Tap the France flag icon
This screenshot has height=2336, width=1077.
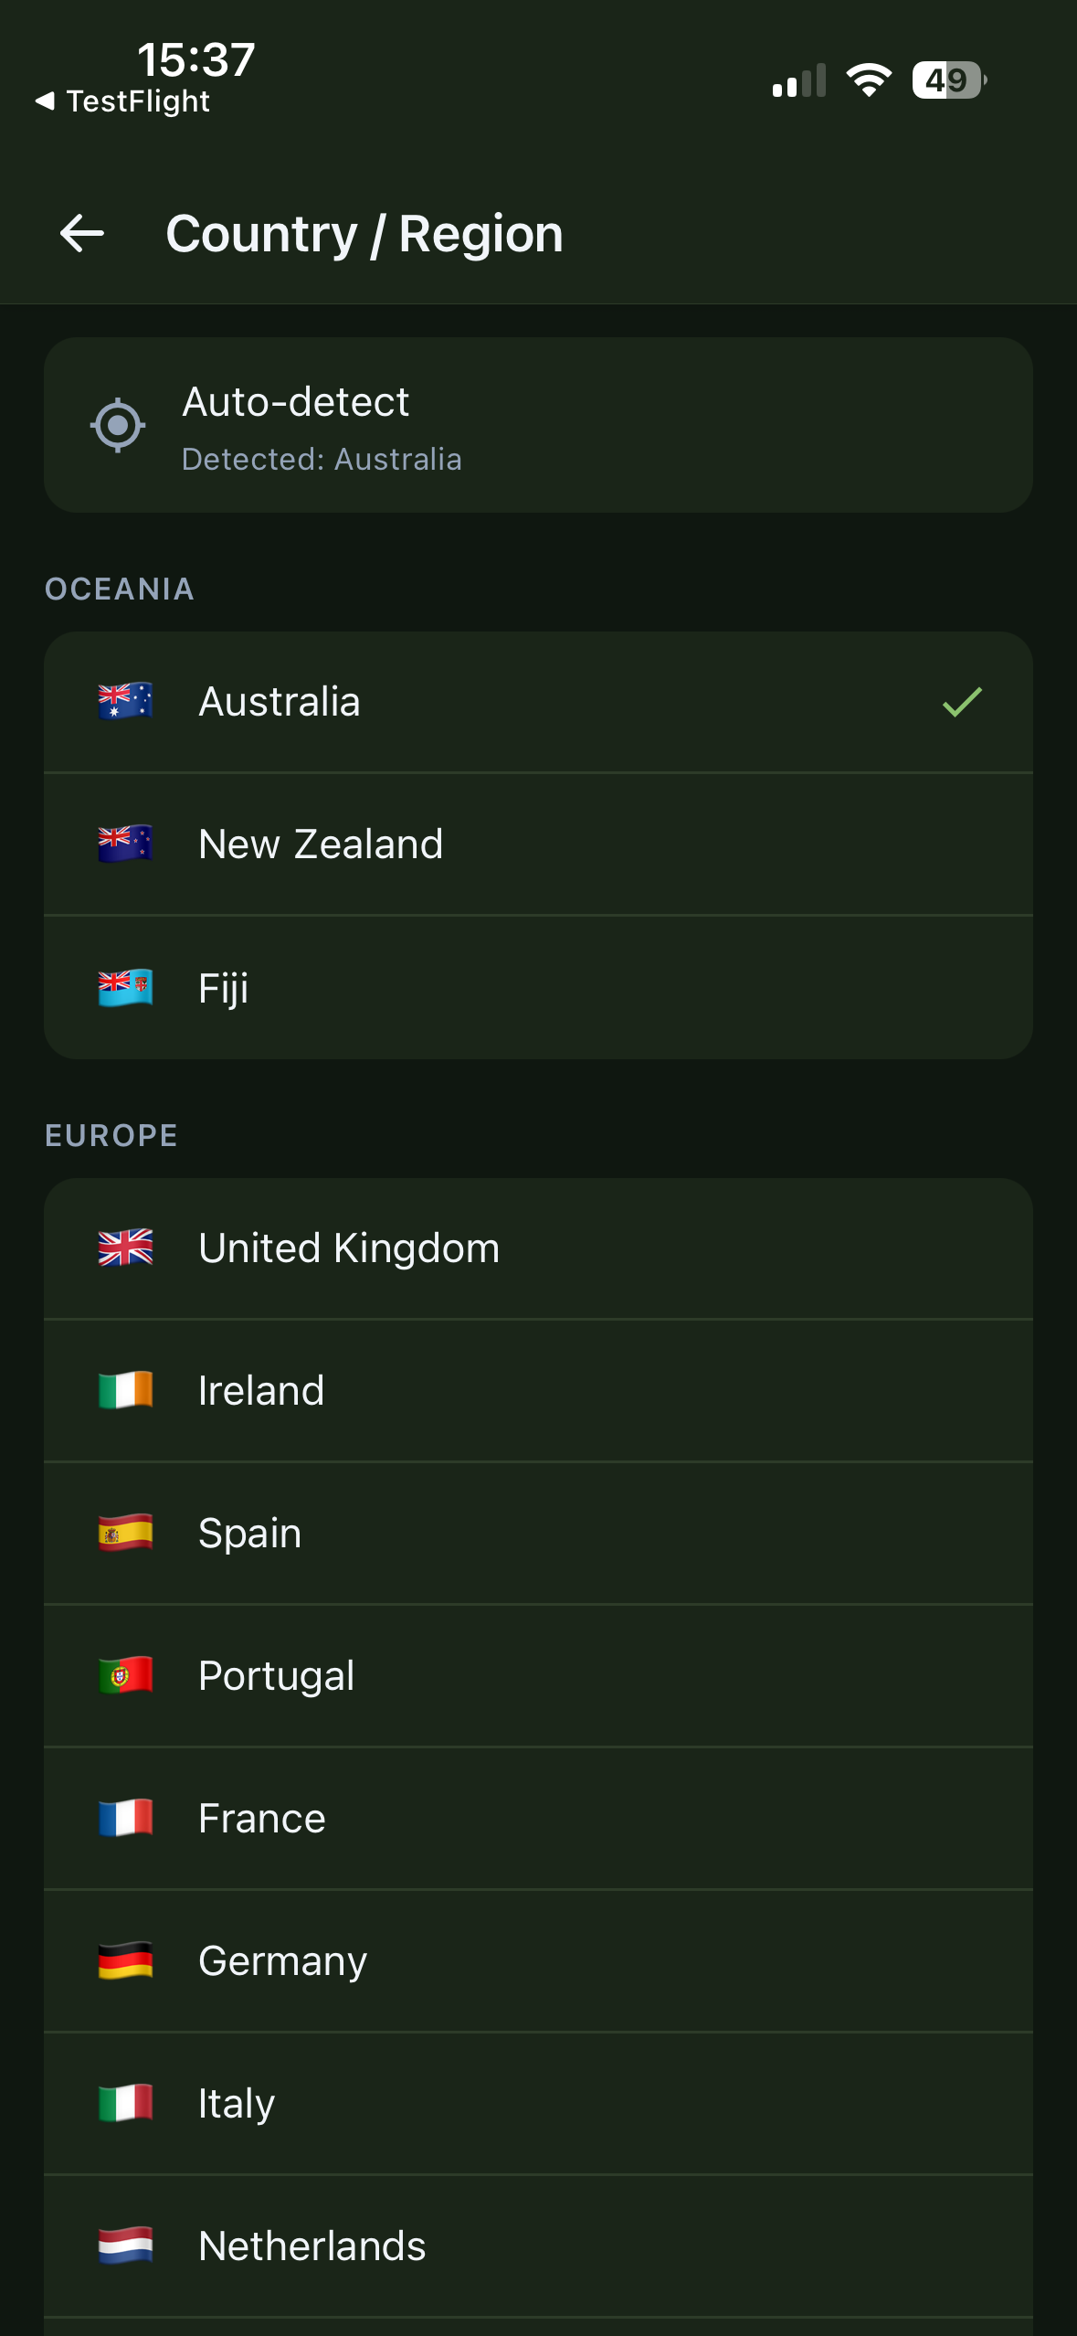tap(125, 1819)
